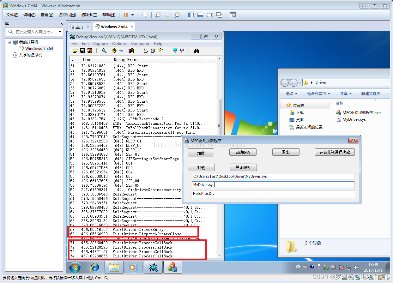Toggle the magnifier Capture icon in DebugView
393x283 pixels.
tap(104, 51)
